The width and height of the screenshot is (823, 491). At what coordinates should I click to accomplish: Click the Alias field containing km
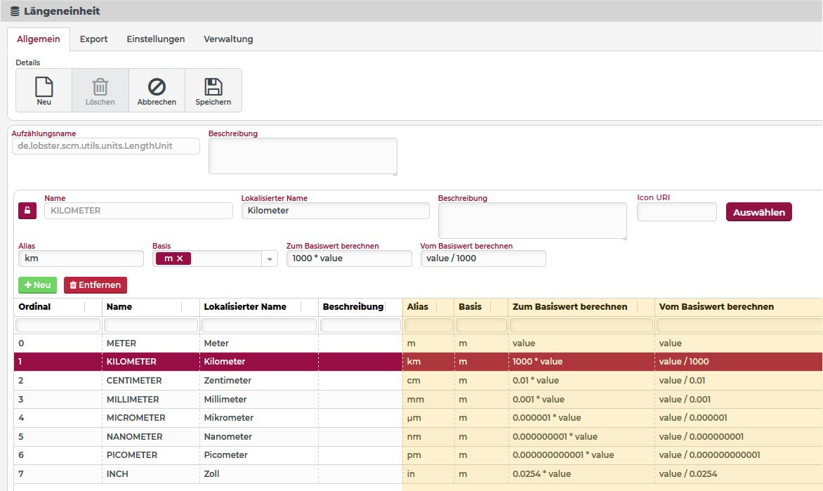(81, 258)
